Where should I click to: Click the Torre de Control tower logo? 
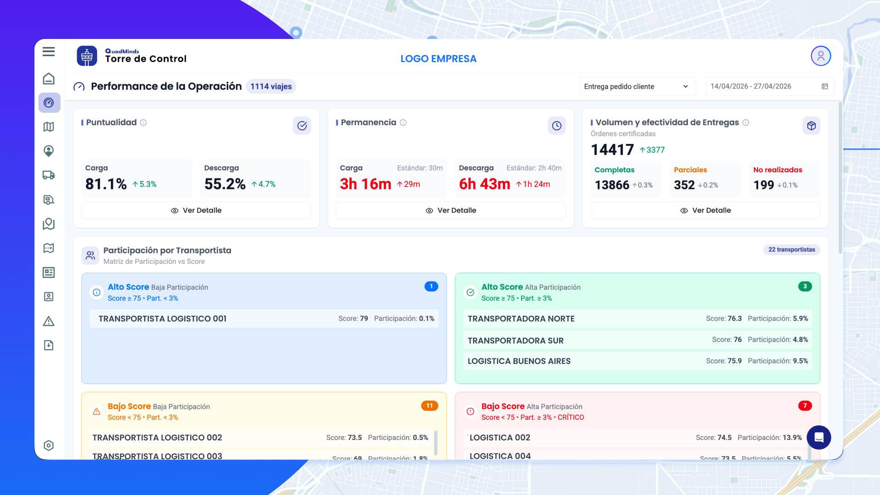pyautogui.click(x=87, y=56)
